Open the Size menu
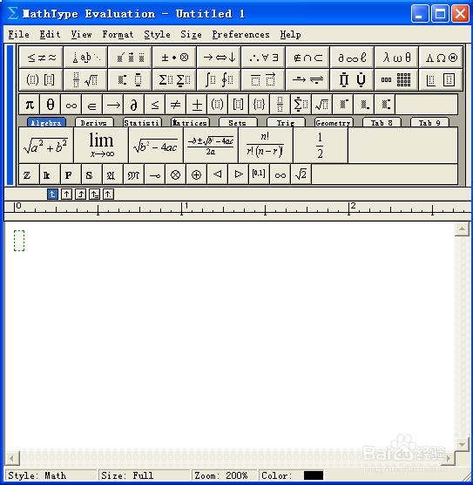This screenshot has width=473, height=485. 191,34
